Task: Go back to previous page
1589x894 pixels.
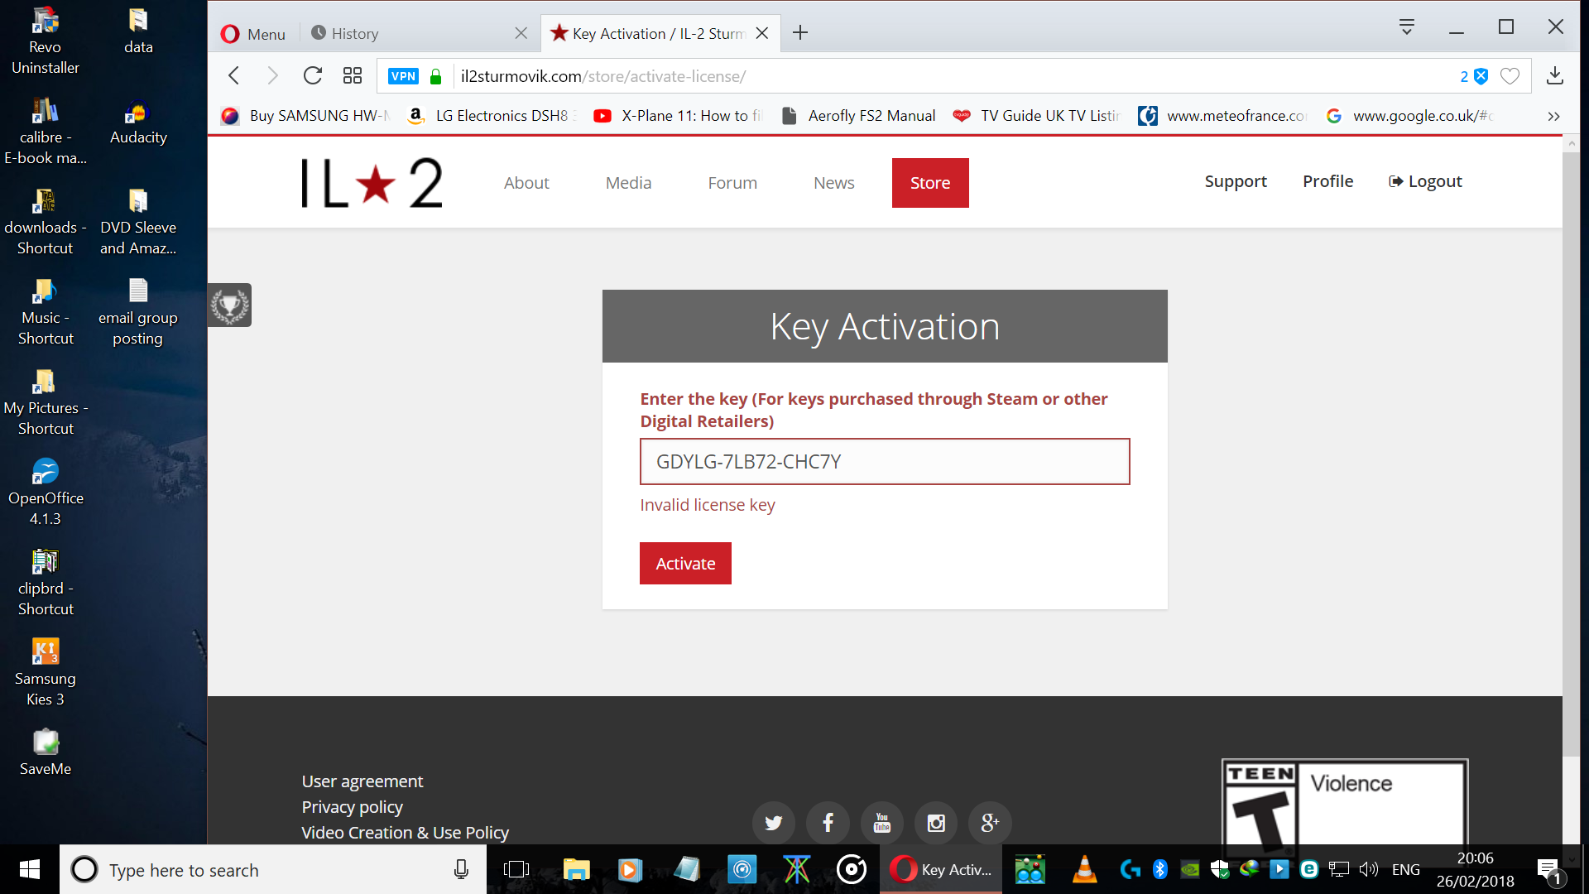Action: pyautogui.click(x=234, y=76)
